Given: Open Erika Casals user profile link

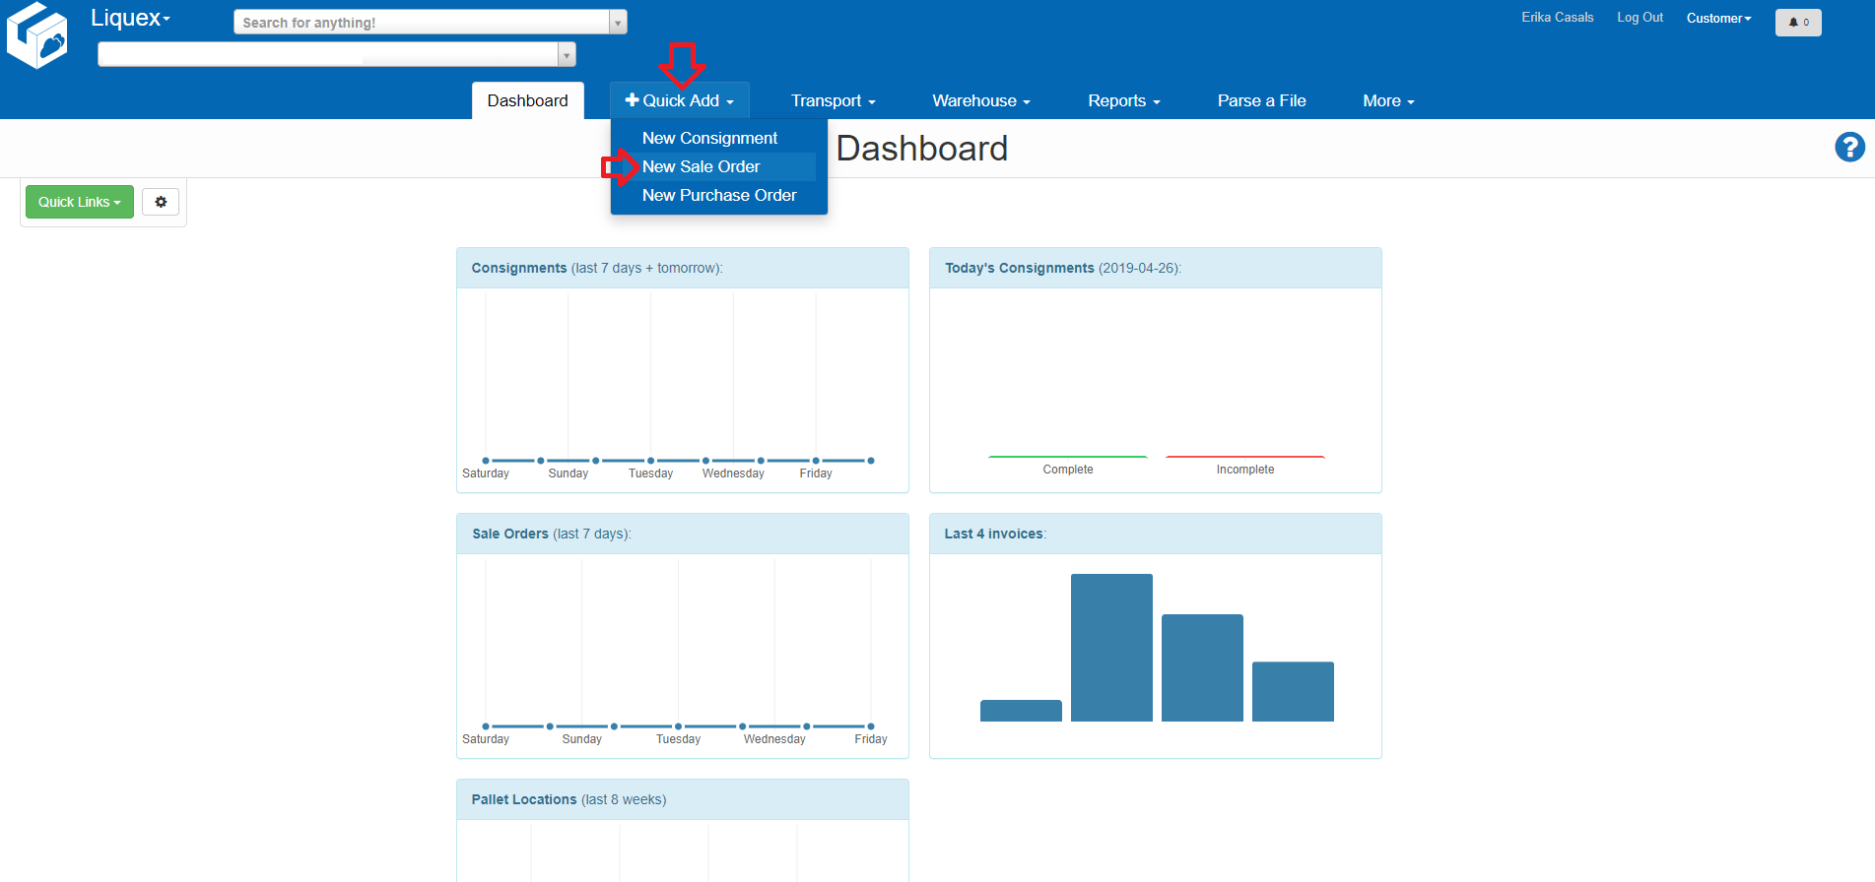Looking at the screenshot, I should pos(1557,18).
